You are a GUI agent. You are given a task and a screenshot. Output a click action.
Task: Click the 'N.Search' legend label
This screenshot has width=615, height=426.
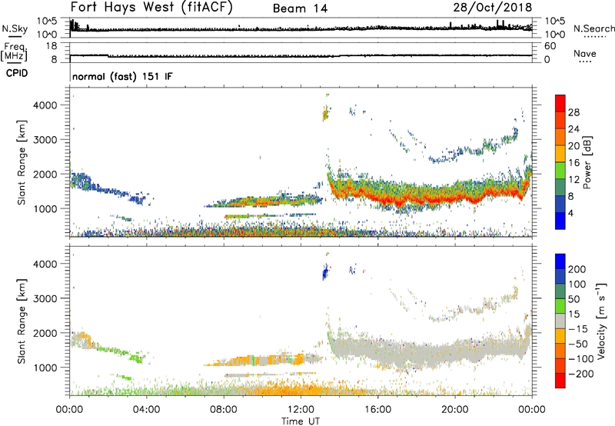(593, 28)
